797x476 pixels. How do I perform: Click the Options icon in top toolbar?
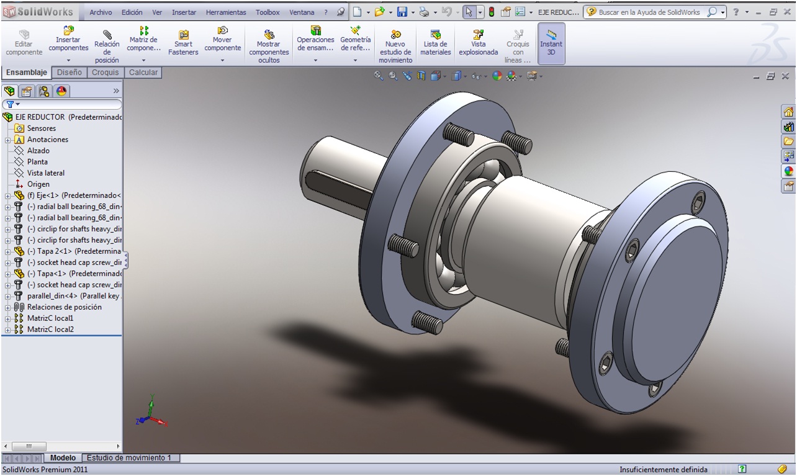pyautogui.click(x=520, y=12)
